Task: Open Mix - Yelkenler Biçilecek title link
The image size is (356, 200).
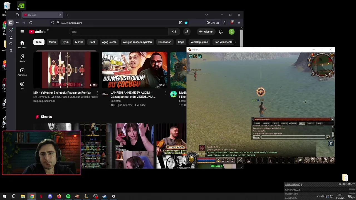Action: pyautogui.click(x=62, y=93)
